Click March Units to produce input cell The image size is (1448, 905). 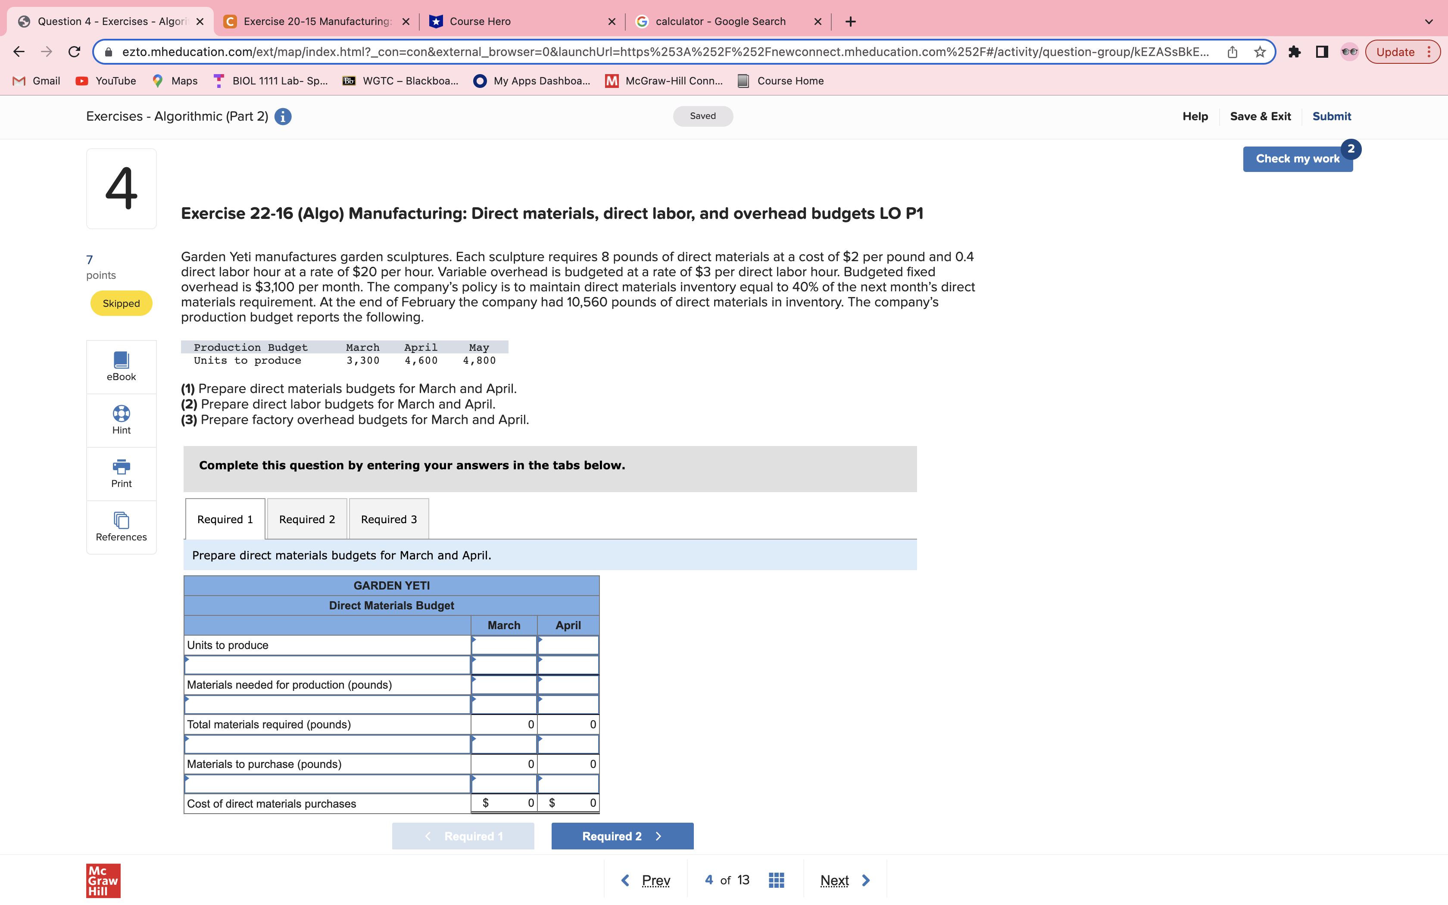point(504,645)
